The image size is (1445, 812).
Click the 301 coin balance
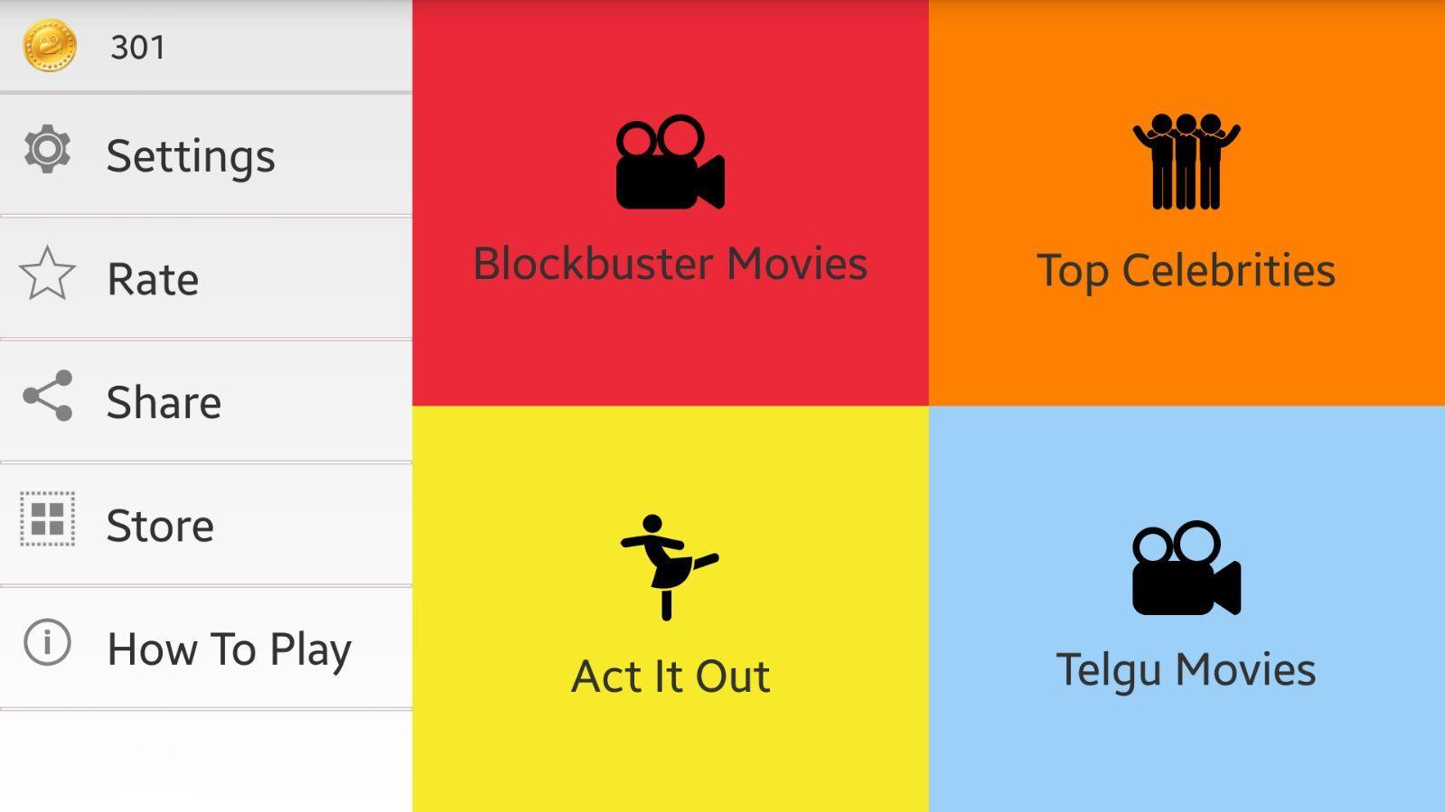tap(138, 47)
